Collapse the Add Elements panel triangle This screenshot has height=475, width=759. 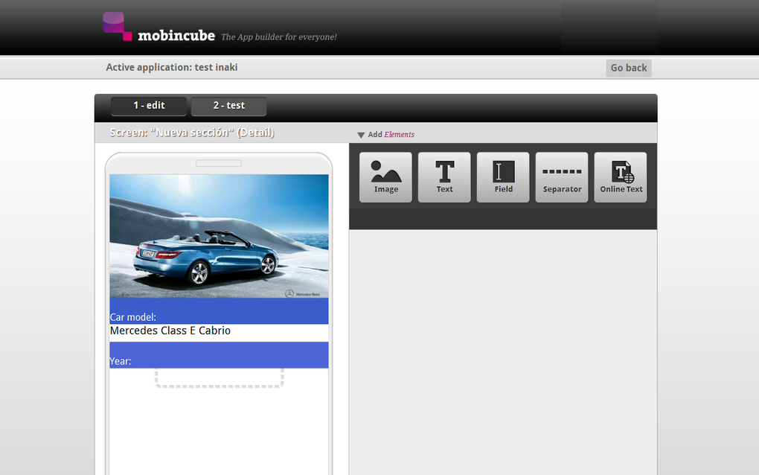coord(361,135)
